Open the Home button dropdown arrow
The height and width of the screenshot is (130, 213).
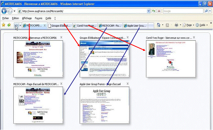163,25
